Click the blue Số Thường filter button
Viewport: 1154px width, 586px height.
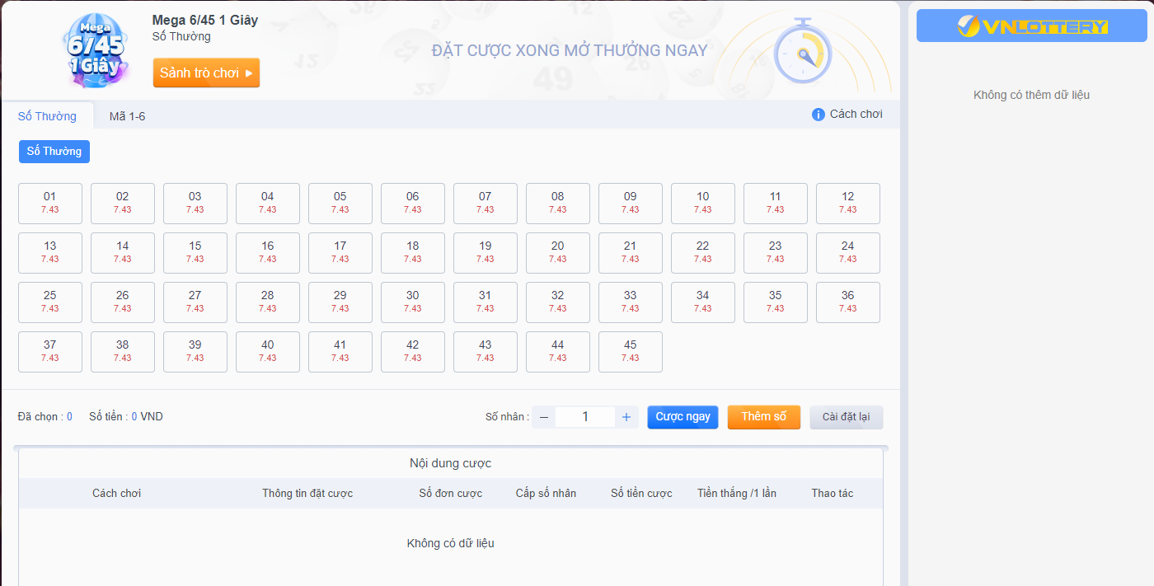(54, 152)
